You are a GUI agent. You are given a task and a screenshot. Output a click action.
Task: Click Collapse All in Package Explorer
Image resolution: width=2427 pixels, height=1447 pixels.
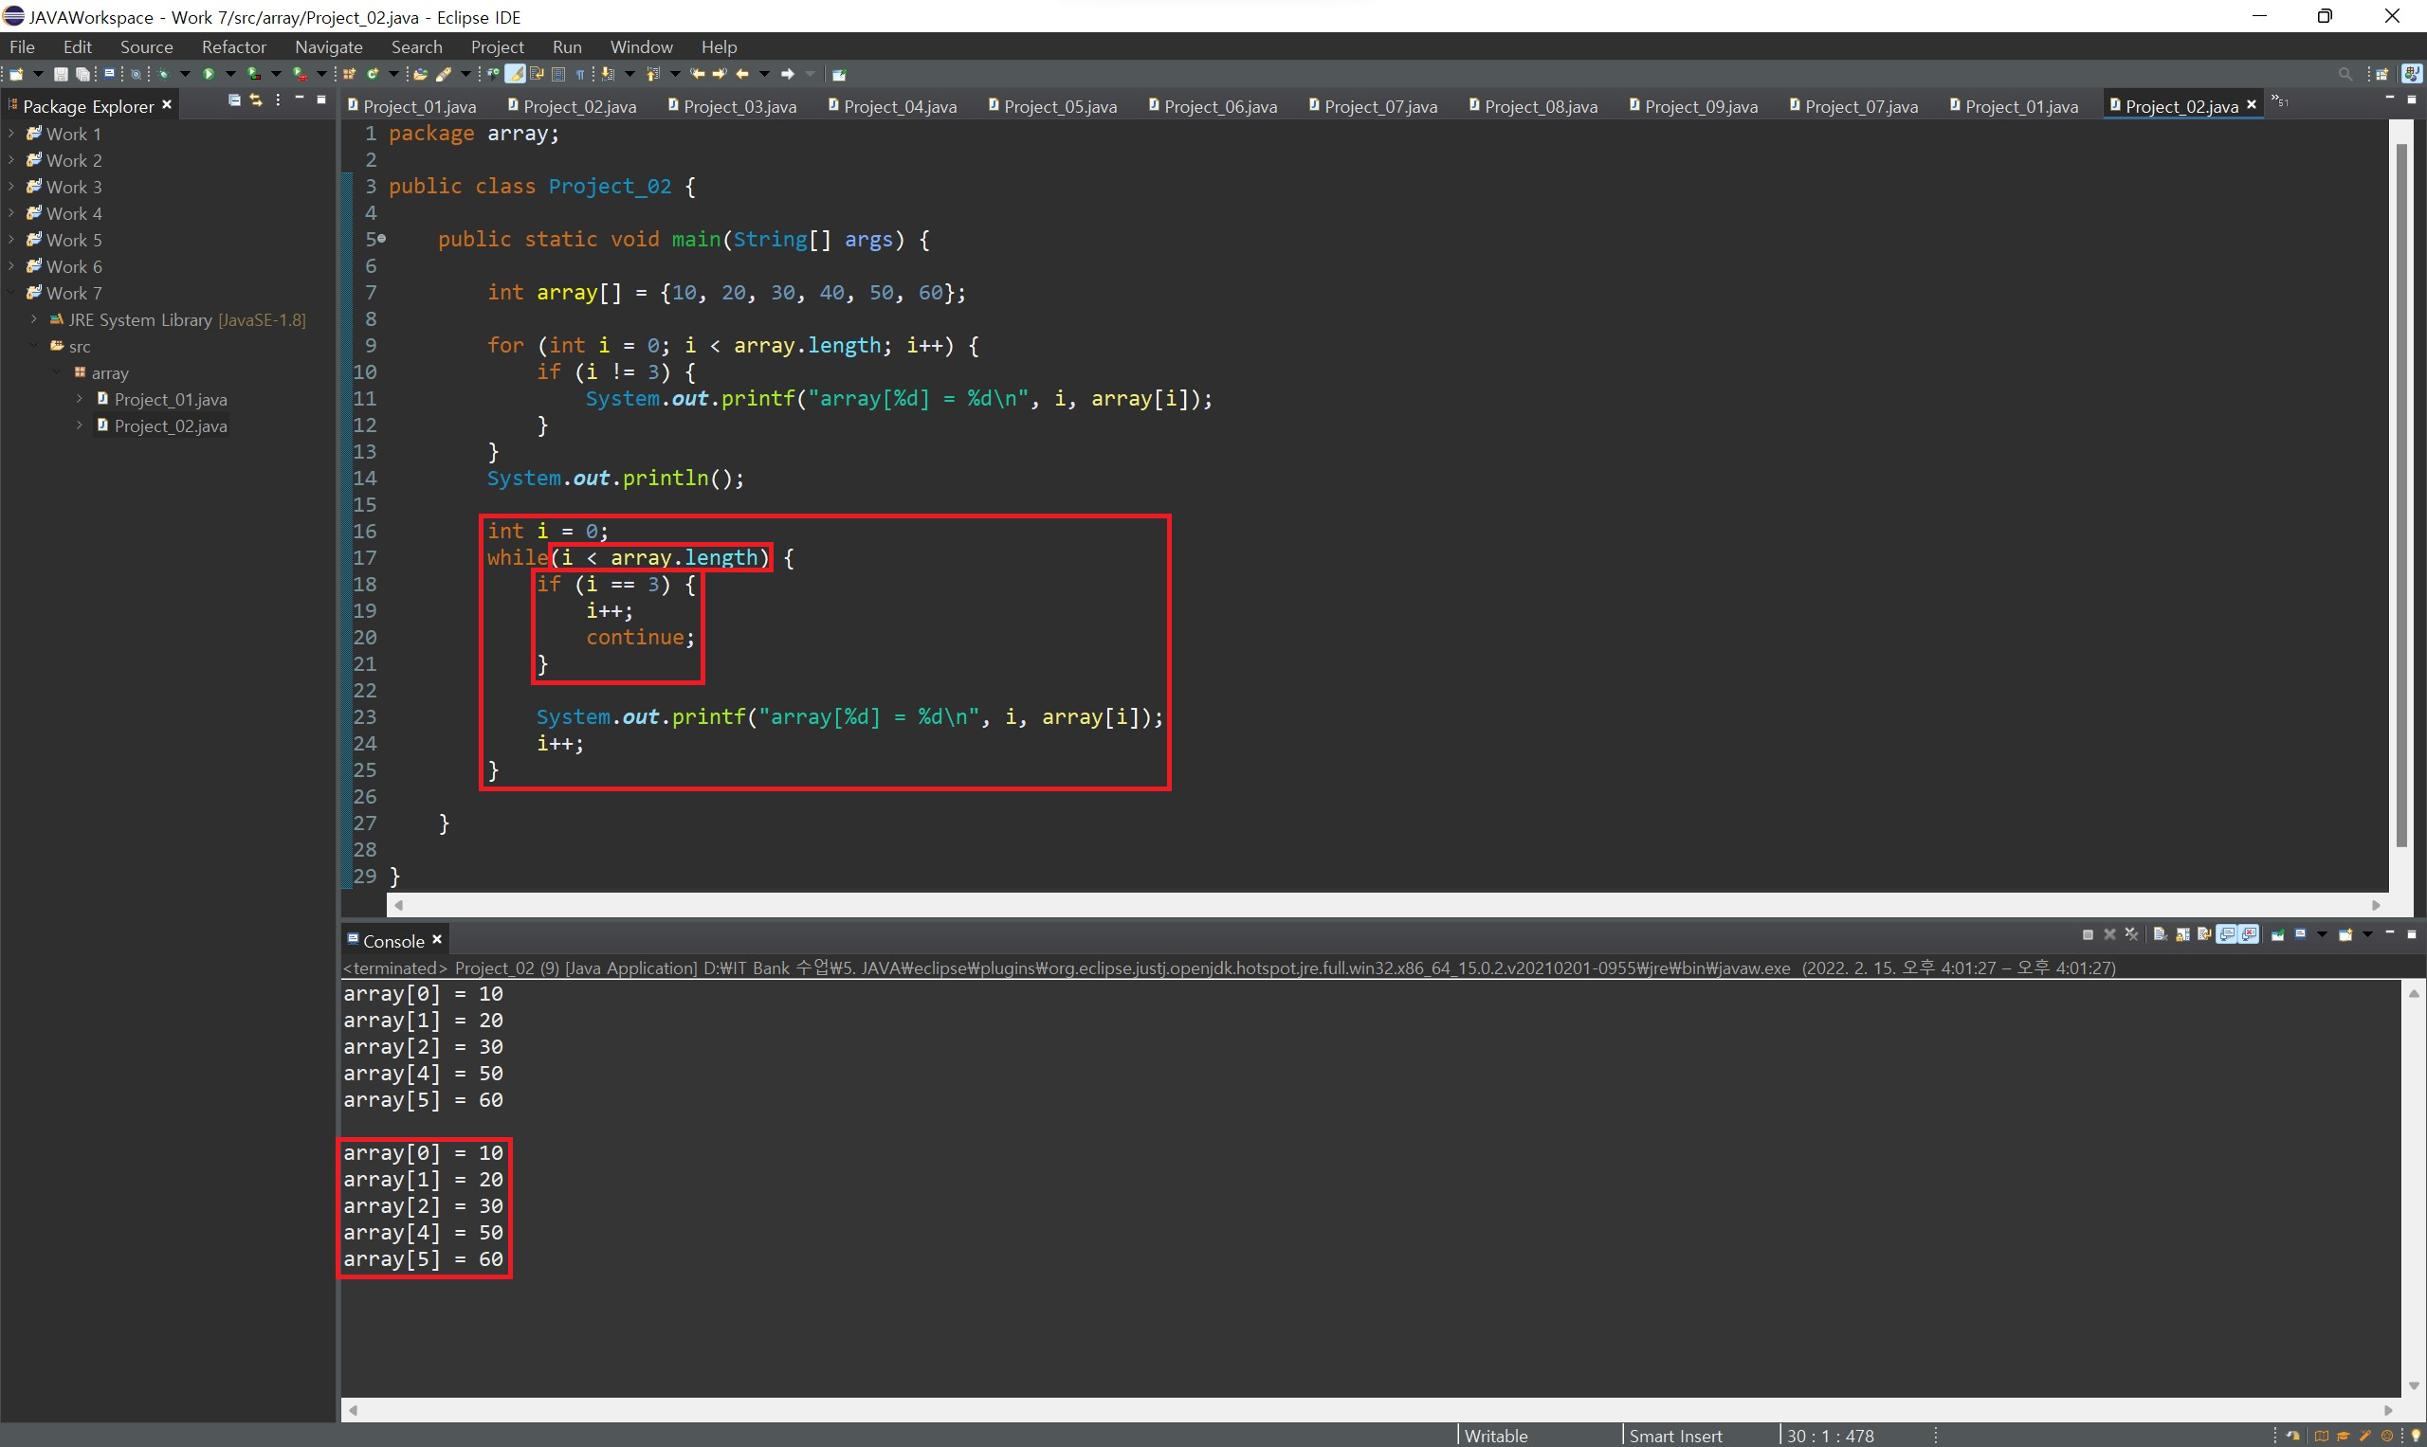(234, 100)
